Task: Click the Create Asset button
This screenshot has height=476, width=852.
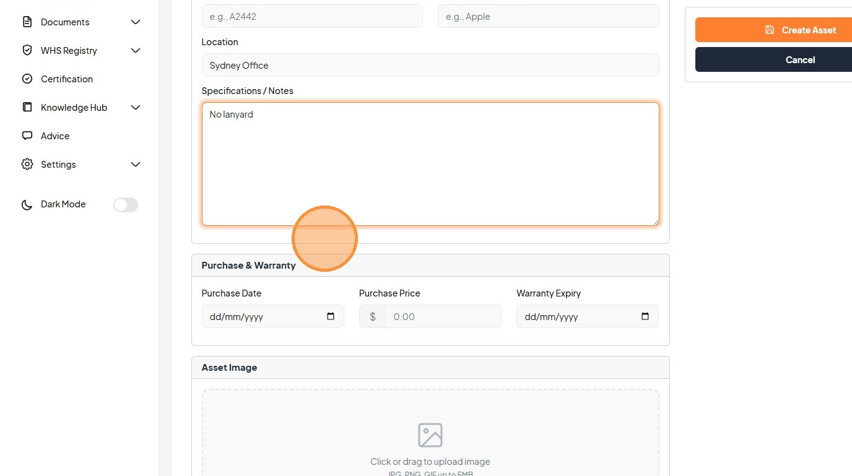Action: [773, 30]
